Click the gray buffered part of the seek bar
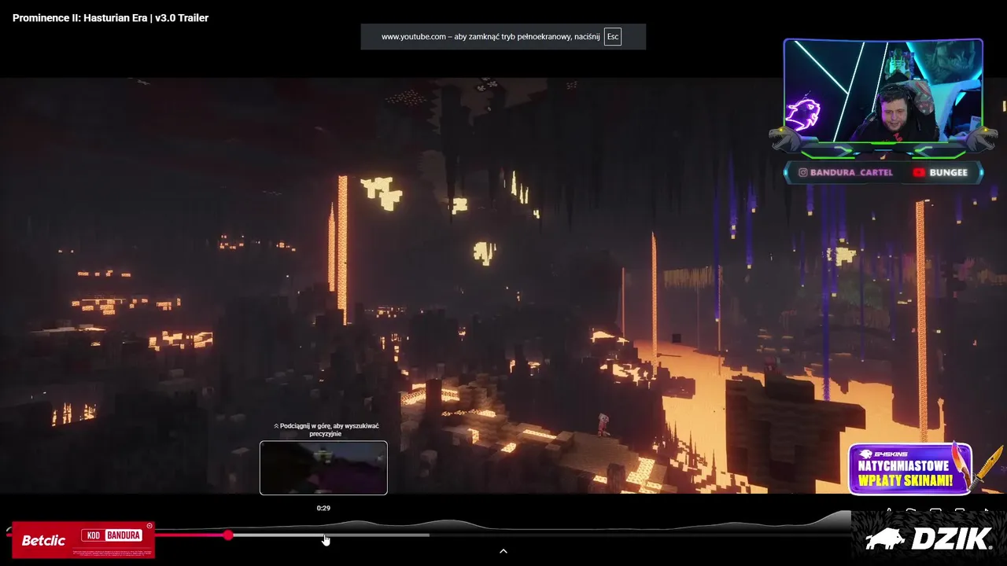The height and width of the screenshot is (566, 1007). pyautogui.click(x=330, y=535)
